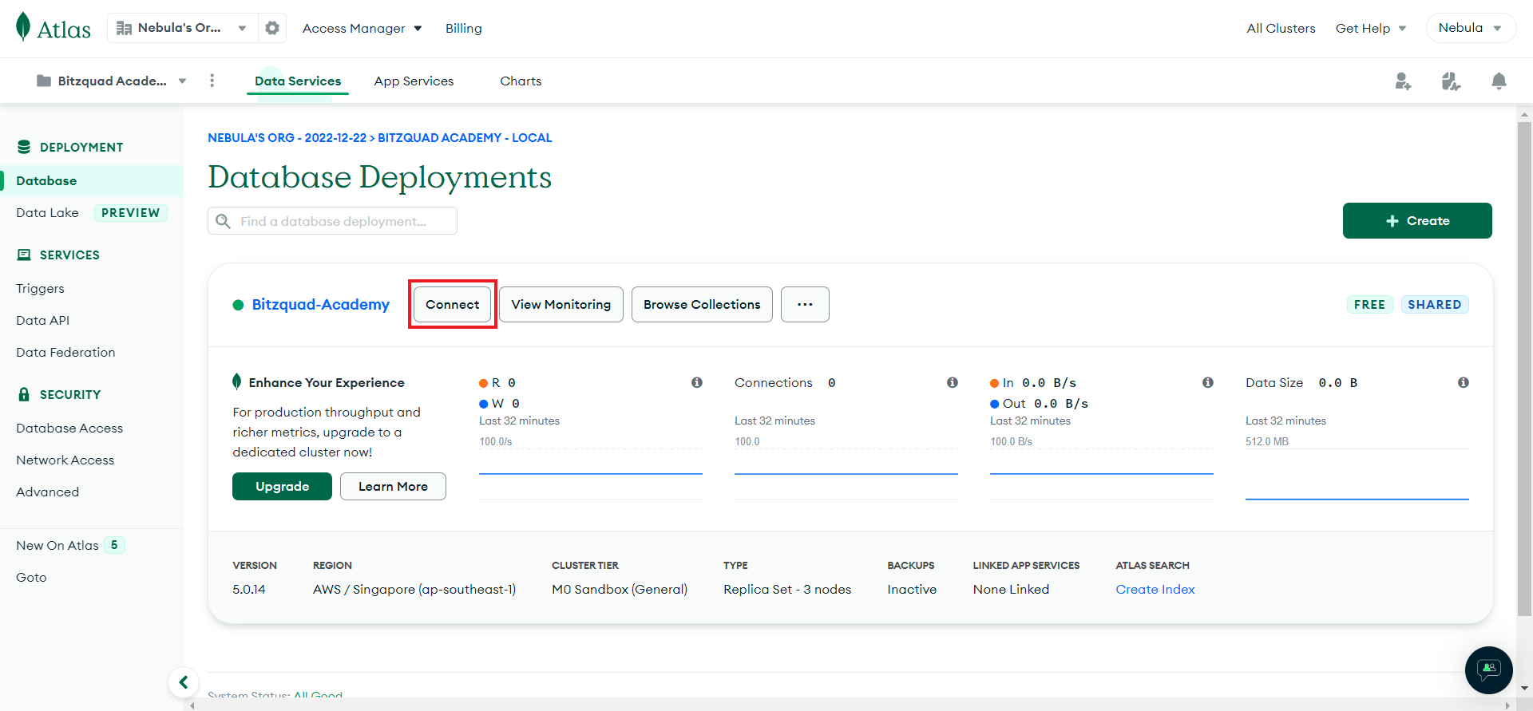Viewport: 1533px width, 711px height.
Task: Click the search magnifier icon
Action: (x=224, y=221)
